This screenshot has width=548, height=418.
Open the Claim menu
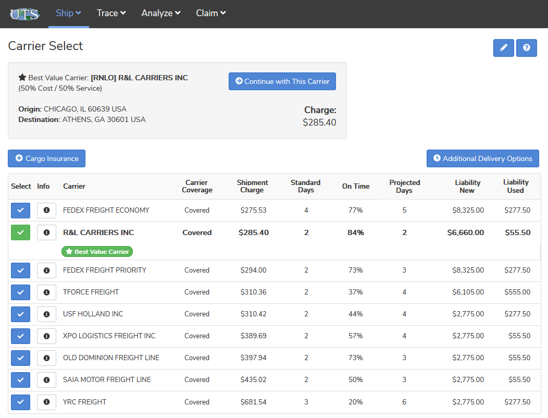click(x=210, y=13)
